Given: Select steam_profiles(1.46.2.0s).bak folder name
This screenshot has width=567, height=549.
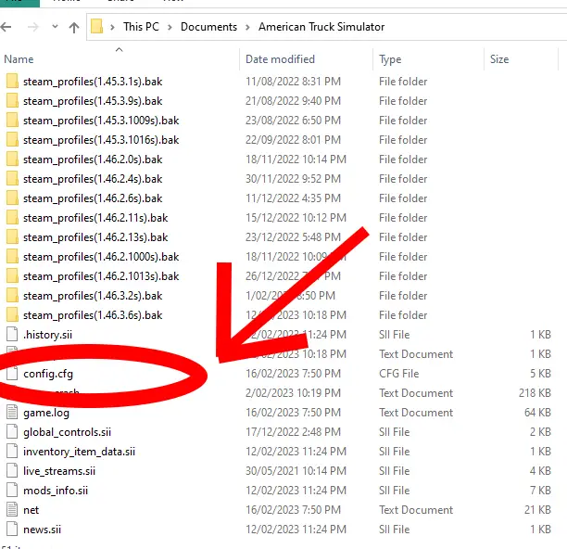Looking at the screenshot, I should coord(93,160).
